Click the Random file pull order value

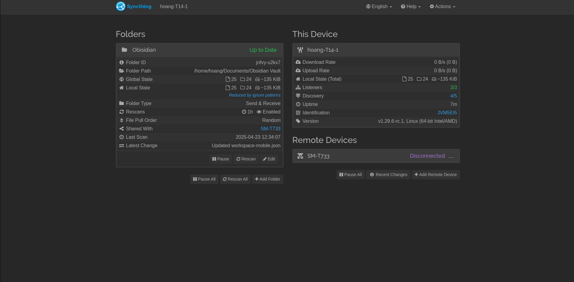tap(271, 120)
